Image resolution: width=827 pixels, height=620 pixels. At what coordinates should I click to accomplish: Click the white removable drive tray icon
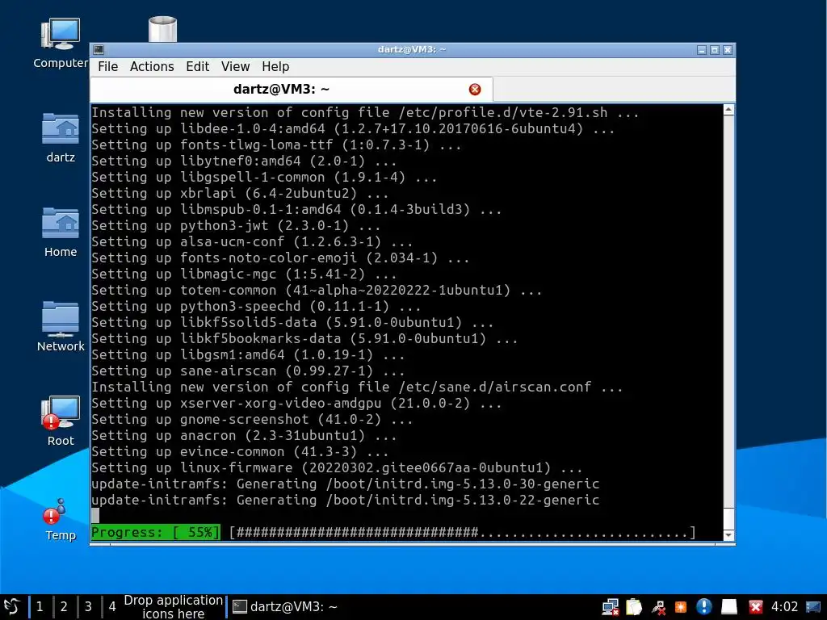[x=729, y=607]
